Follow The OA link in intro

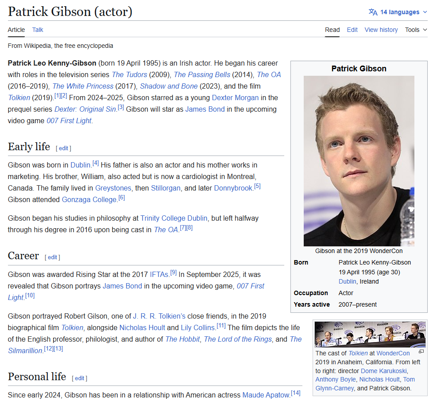(x=269, y=74)
